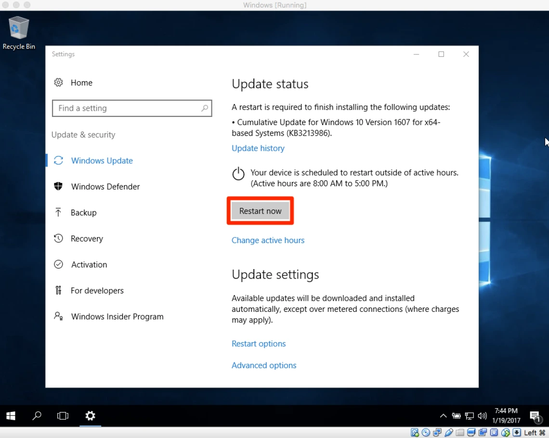Click VirtualBox shared folders icon
Image resolution: width=549 pixels, height=438 pixels.
(460, 433)
